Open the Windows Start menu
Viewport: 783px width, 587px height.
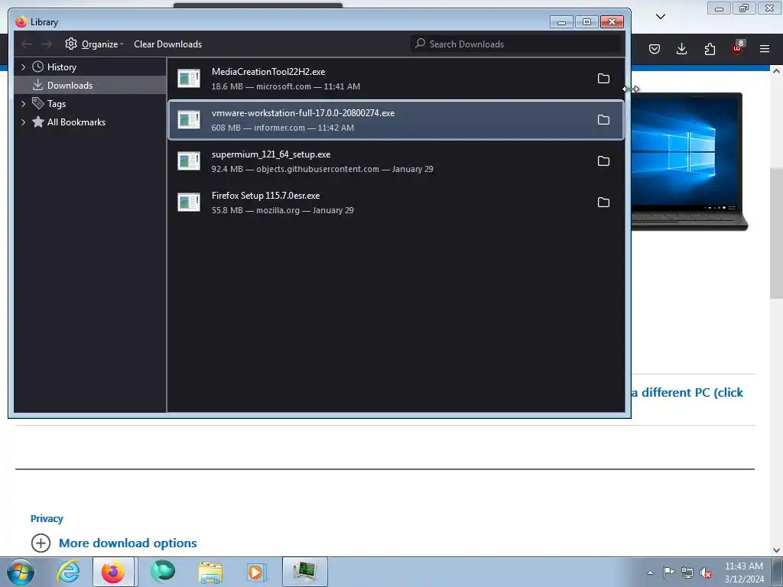(x=21, y=572)
